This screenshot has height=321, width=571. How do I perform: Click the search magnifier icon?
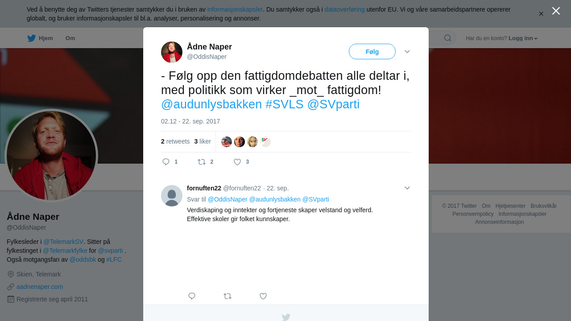(x=448, y=38)
